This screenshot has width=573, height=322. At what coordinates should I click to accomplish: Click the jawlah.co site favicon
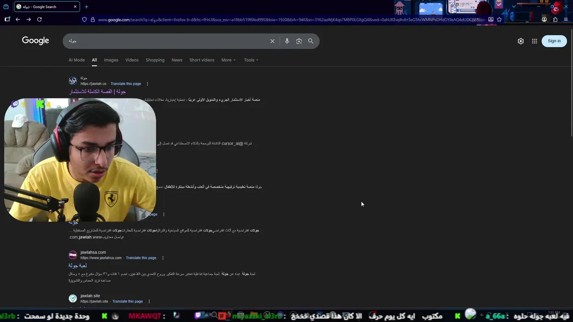click(x=73, y=81)
